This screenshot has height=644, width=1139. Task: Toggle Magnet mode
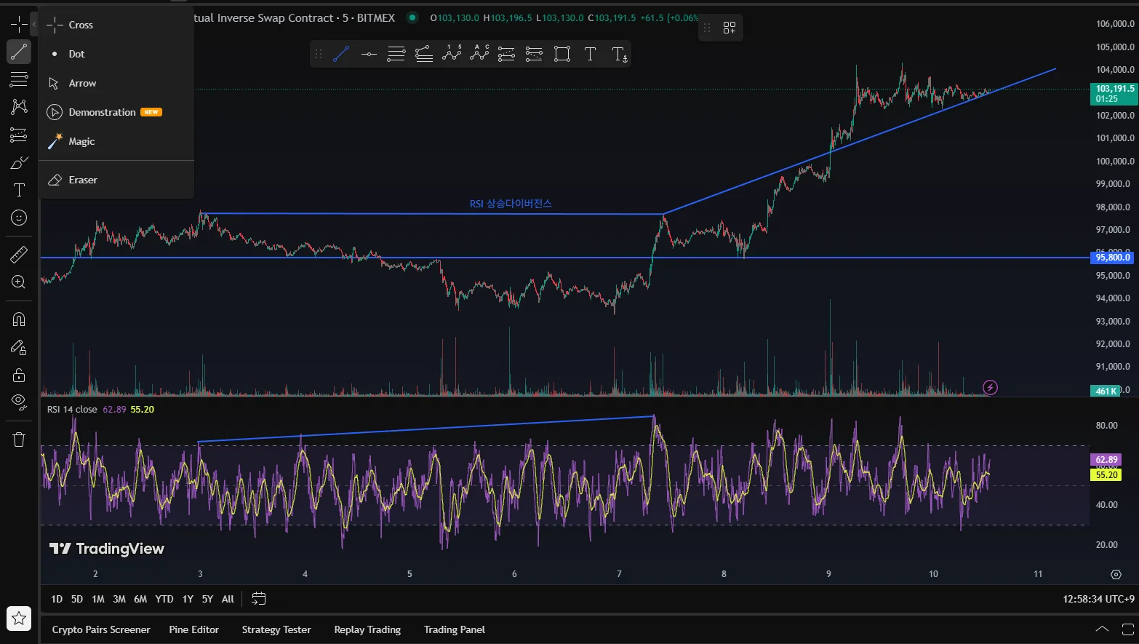pyautogui.click(x=19, y=319)
